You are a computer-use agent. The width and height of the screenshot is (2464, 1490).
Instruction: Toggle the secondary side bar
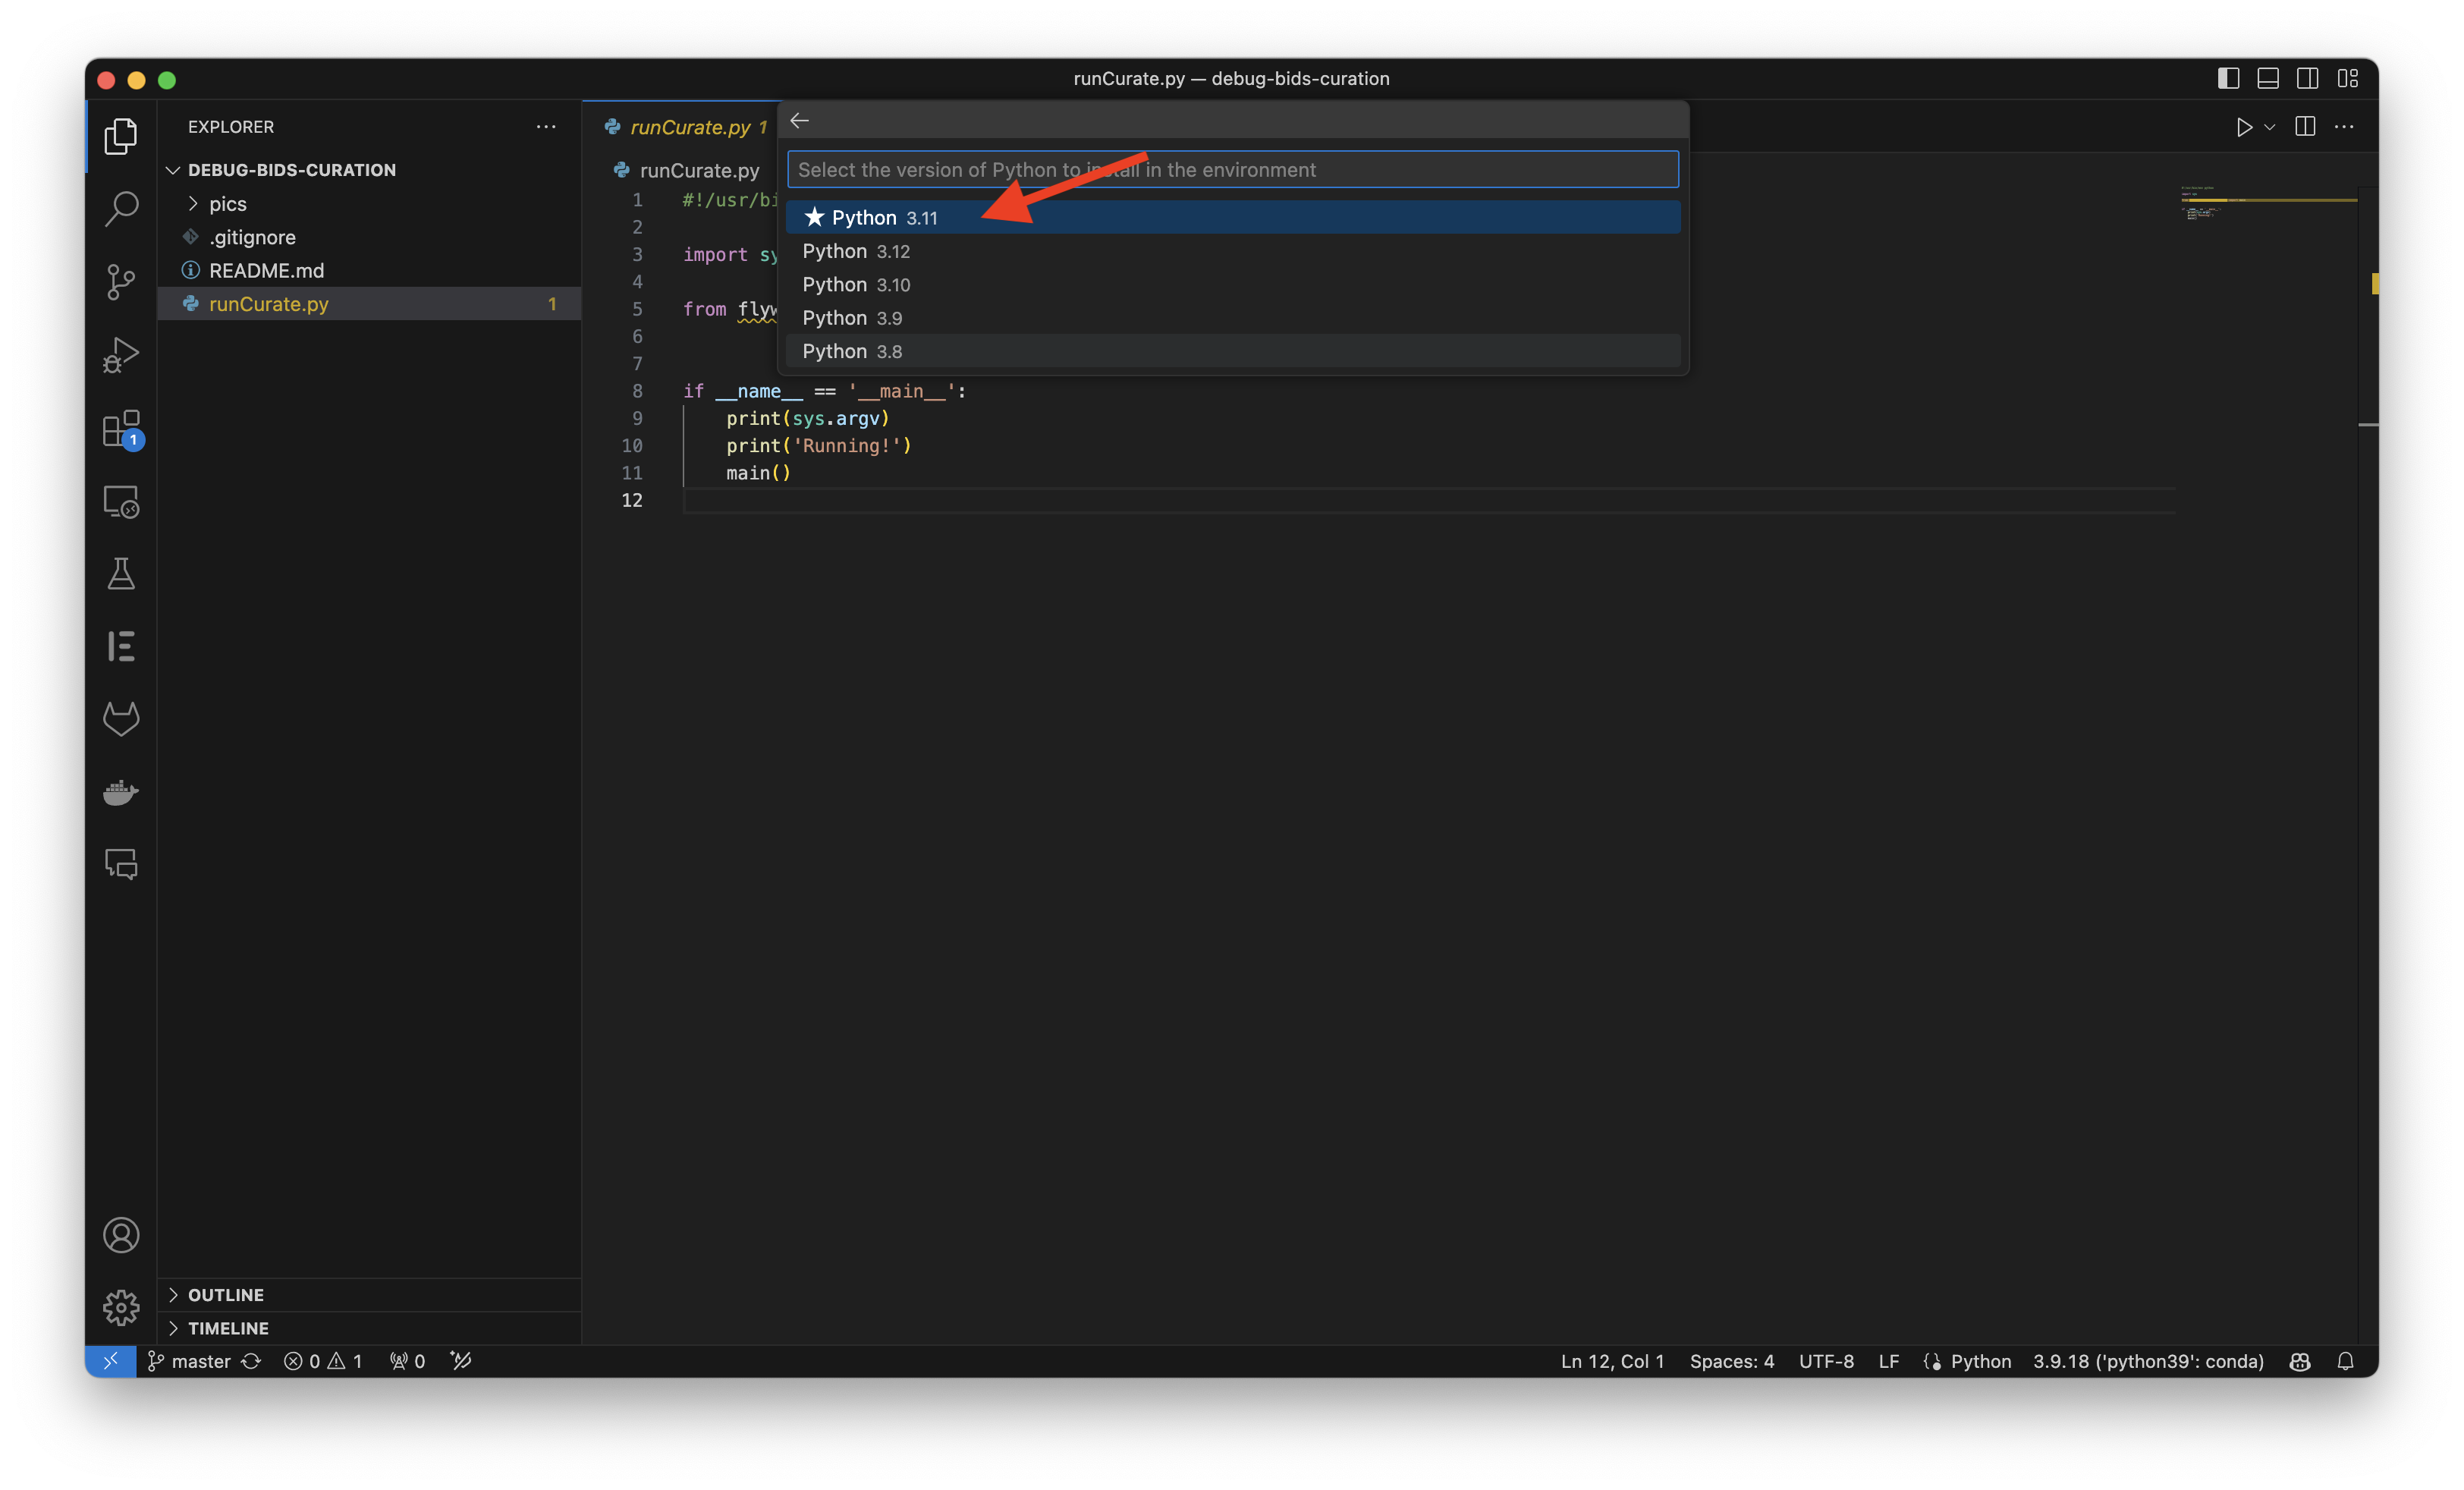click(2308, 78)
